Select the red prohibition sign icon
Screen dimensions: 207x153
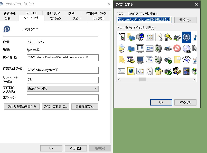(177, 48)
